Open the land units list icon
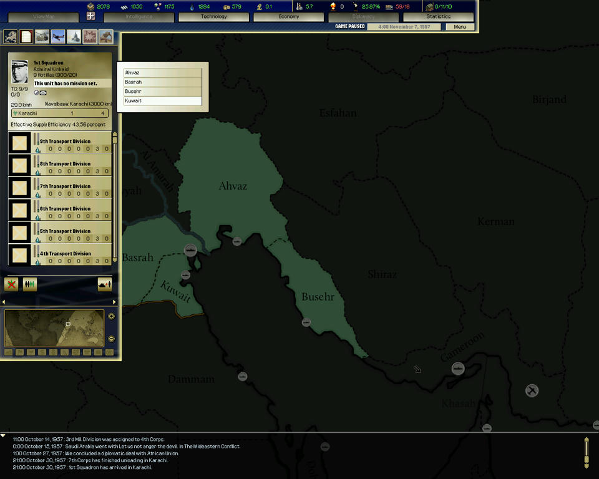The height and width of the screenshot is (479, 599). pyautogui.click(x=42, y=37)
